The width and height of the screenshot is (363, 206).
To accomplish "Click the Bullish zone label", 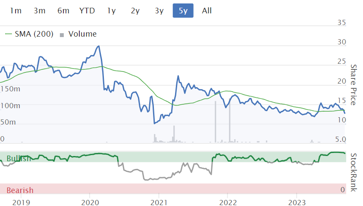I will click(19, 159).
